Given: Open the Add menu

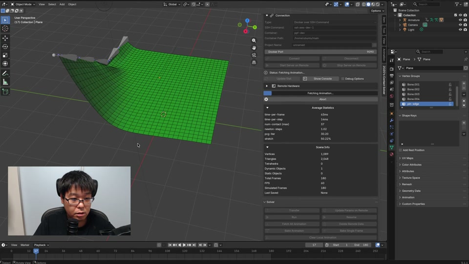Looking at the screenshot, I should coord(62,4).
